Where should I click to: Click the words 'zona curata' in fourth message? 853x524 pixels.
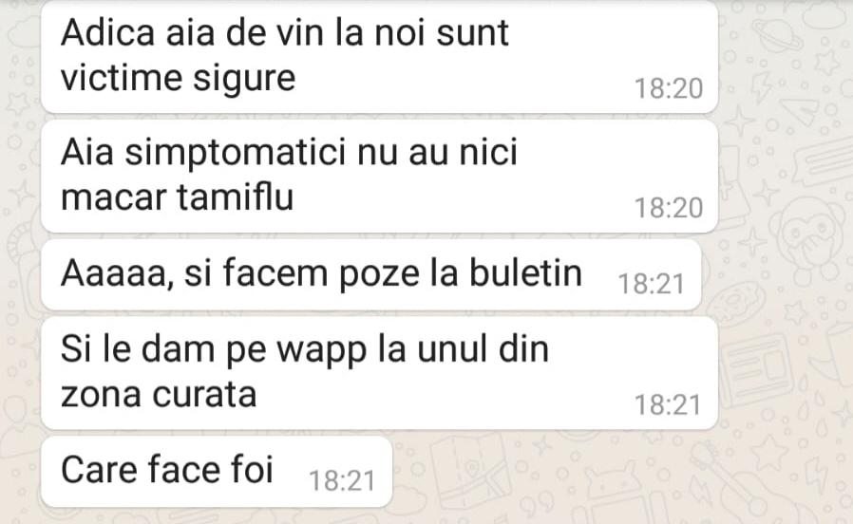159,395
